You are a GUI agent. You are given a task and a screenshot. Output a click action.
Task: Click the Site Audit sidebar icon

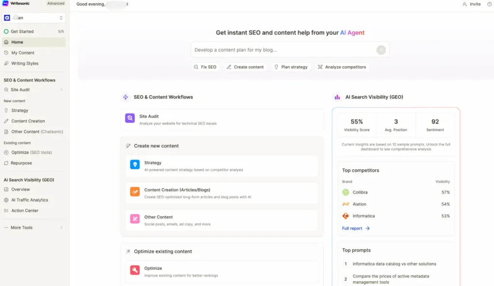tap(6, 90)
